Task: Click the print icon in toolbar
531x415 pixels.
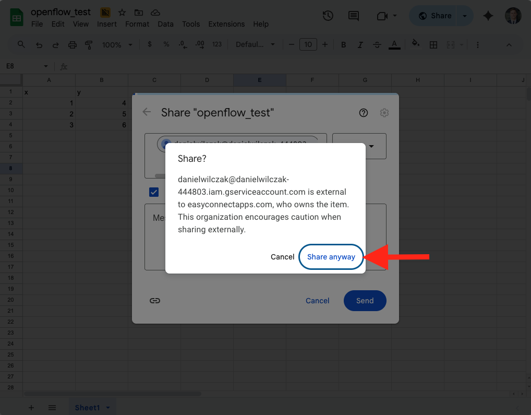Action: pos(73,45)
